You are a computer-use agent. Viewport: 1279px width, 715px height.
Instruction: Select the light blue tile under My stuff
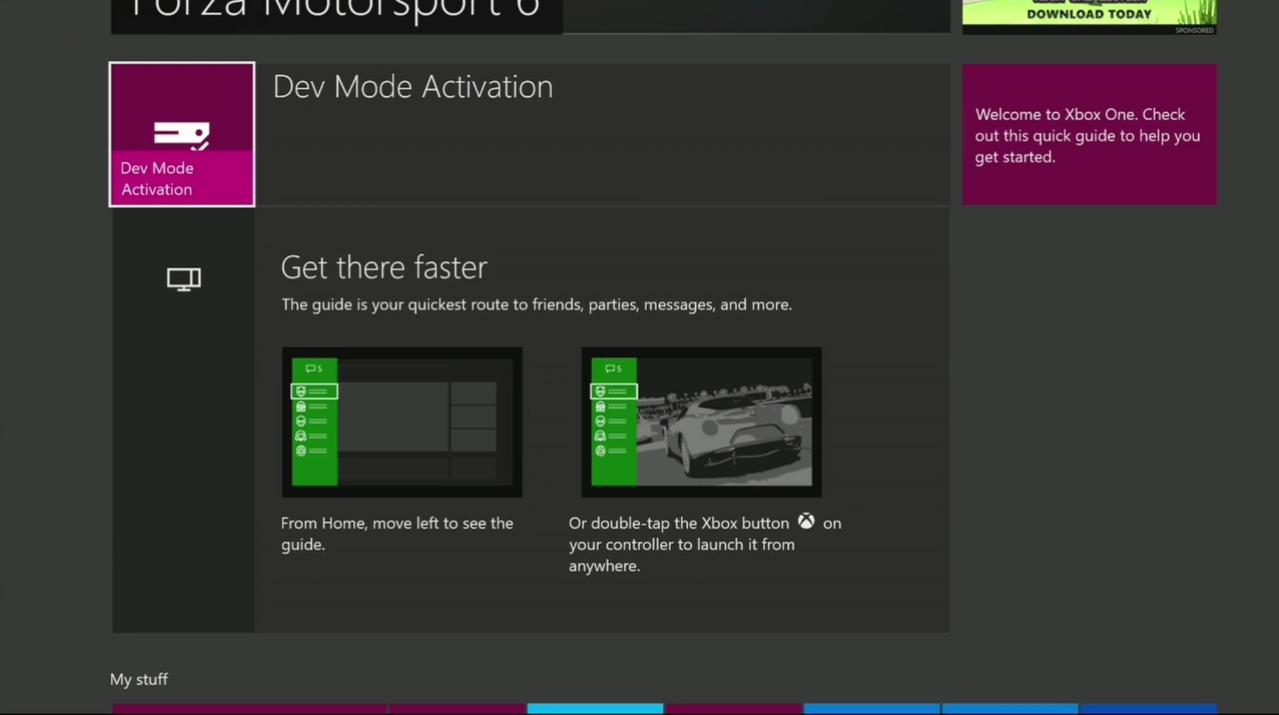point(595,709)
